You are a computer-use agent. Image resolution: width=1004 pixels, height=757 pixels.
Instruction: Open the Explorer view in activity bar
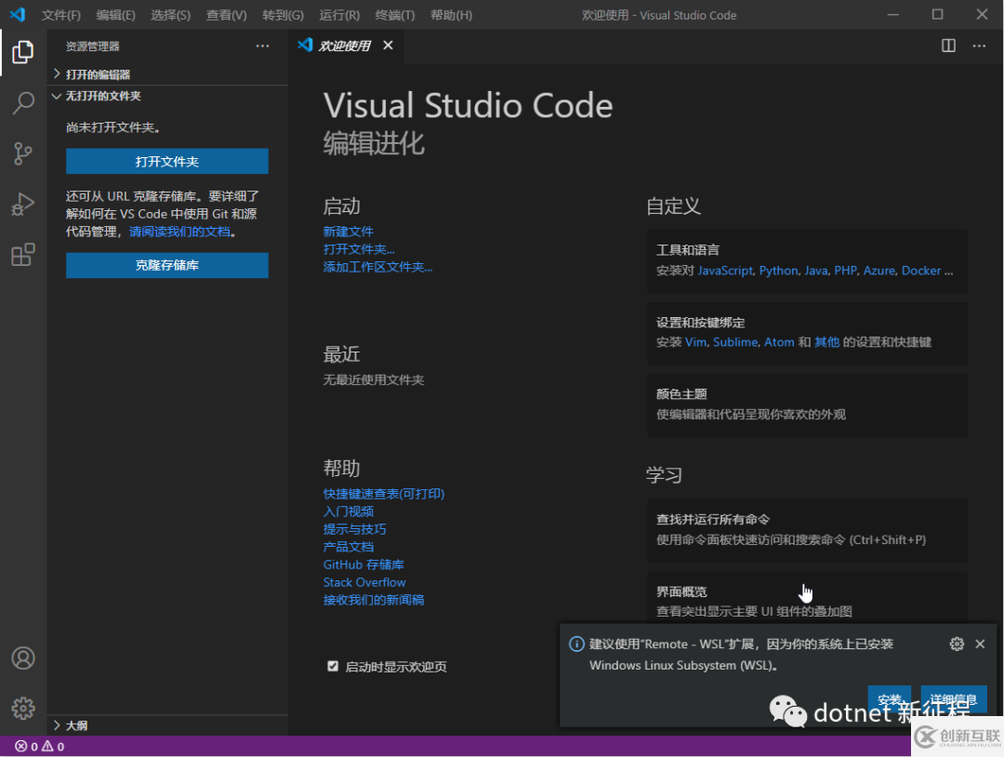[x=23, y=53]
